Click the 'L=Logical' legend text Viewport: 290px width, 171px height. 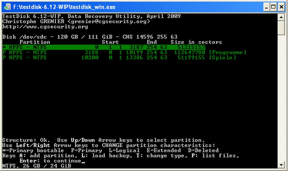124,151
